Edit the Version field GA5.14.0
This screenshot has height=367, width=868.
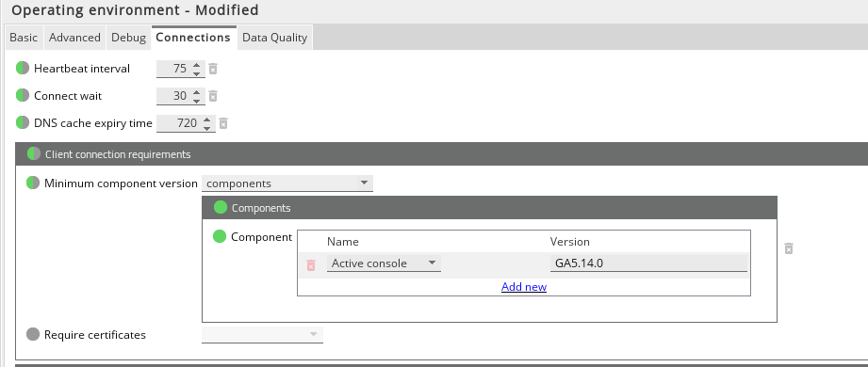(x=648, y=263)
